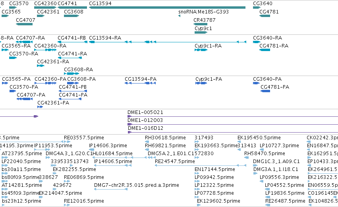Select the CG42360-RA transcript

tap(45, 50)
